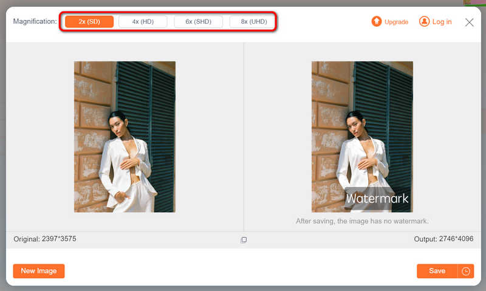Viewport: 486px width, 291px height.
Task: Save the upscaled image
Action: point(437,271)
